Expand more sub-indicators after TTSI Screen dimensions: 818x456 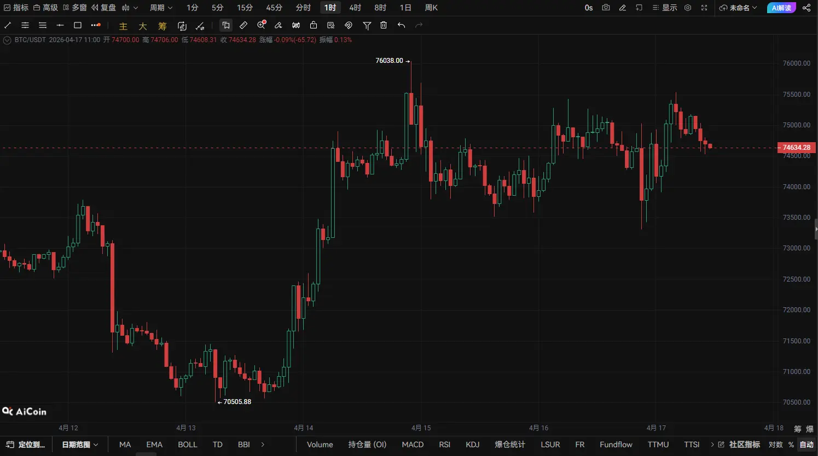712,445
